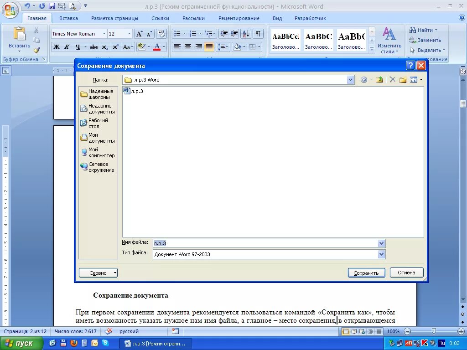Click the Back arrow icon in dialog
This screenshot has width=467, height=350.
coord(363,80)
